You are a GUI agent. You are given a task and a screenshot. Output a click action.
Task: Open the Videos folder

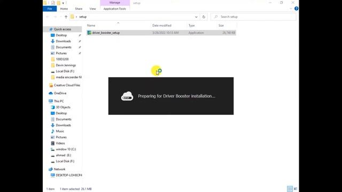coord(60,143)
